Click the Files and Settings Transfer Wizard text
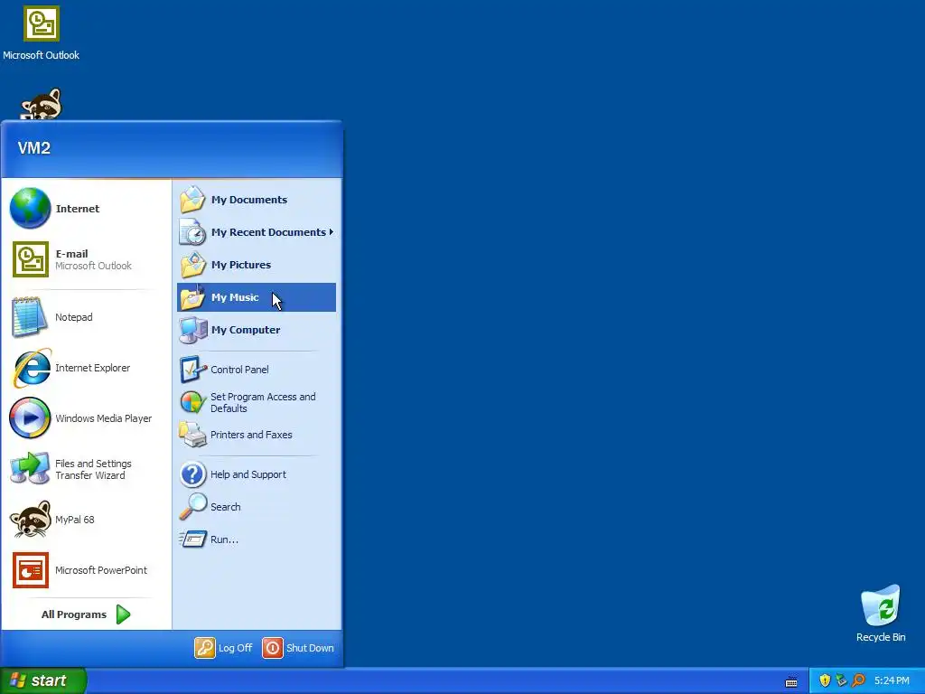The height and width of the screenshot is (694, 925). [x=93, y=469]
